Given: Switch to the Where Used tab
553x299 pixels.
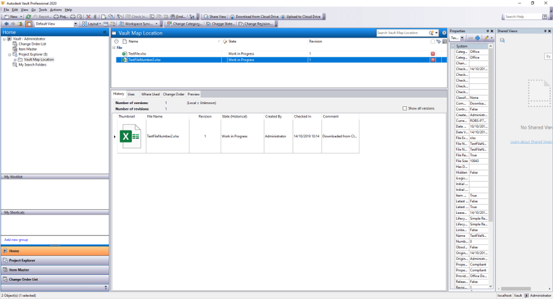Looking at the screenshot, I should tap(150, 95).
